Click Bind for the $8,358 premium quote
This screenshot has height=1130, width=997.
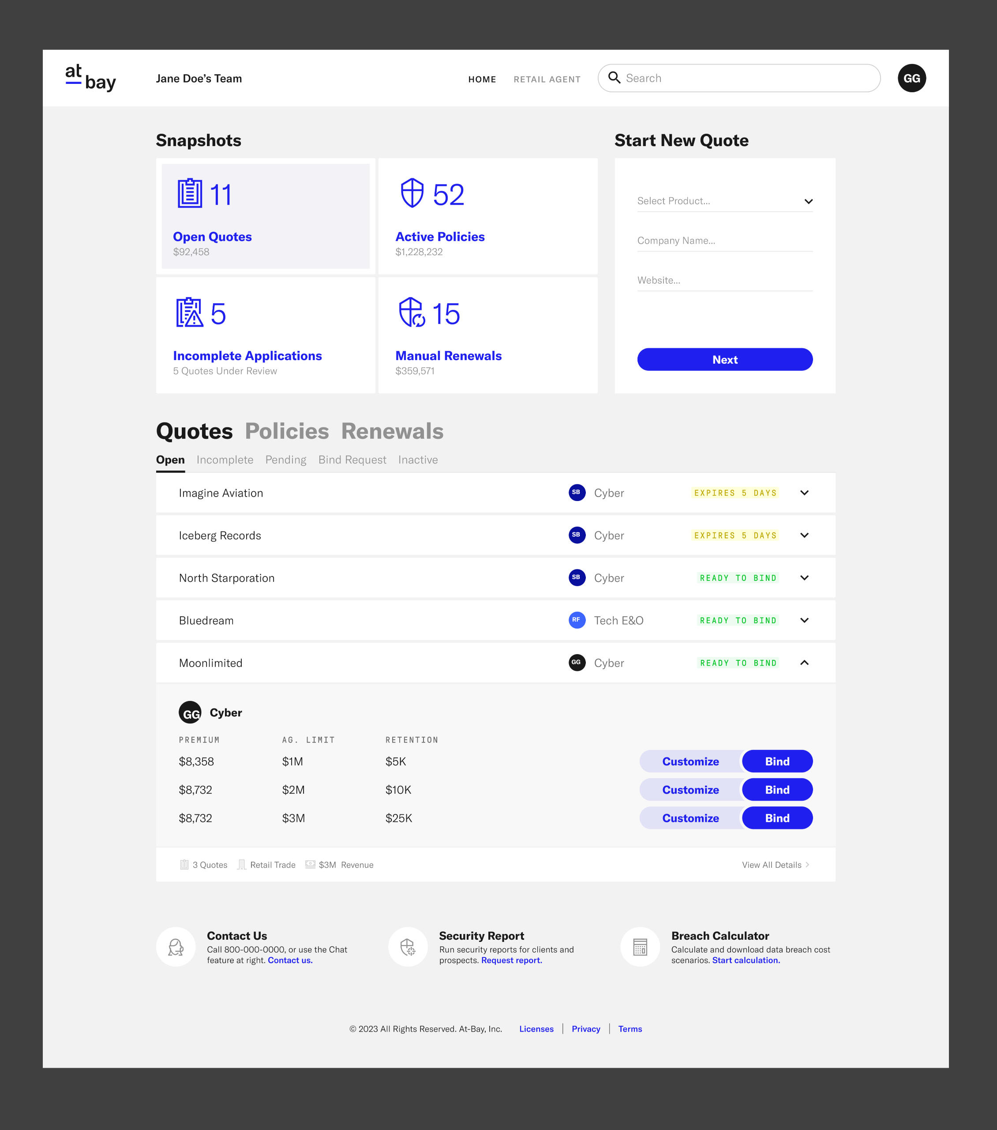coord(776,761)
